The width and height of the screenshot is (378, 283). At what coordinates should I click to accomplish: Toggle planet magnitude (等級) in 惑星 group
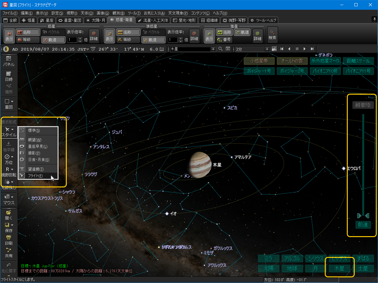[28, 40]
